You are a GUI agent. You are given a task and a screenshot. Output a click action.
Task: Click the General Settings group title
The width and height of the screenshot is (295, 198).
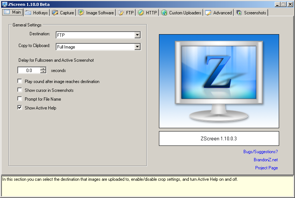(27, 25)
